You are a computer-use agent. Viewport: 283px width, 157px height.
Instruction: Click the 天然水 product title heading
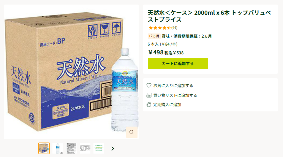[209, 16]
